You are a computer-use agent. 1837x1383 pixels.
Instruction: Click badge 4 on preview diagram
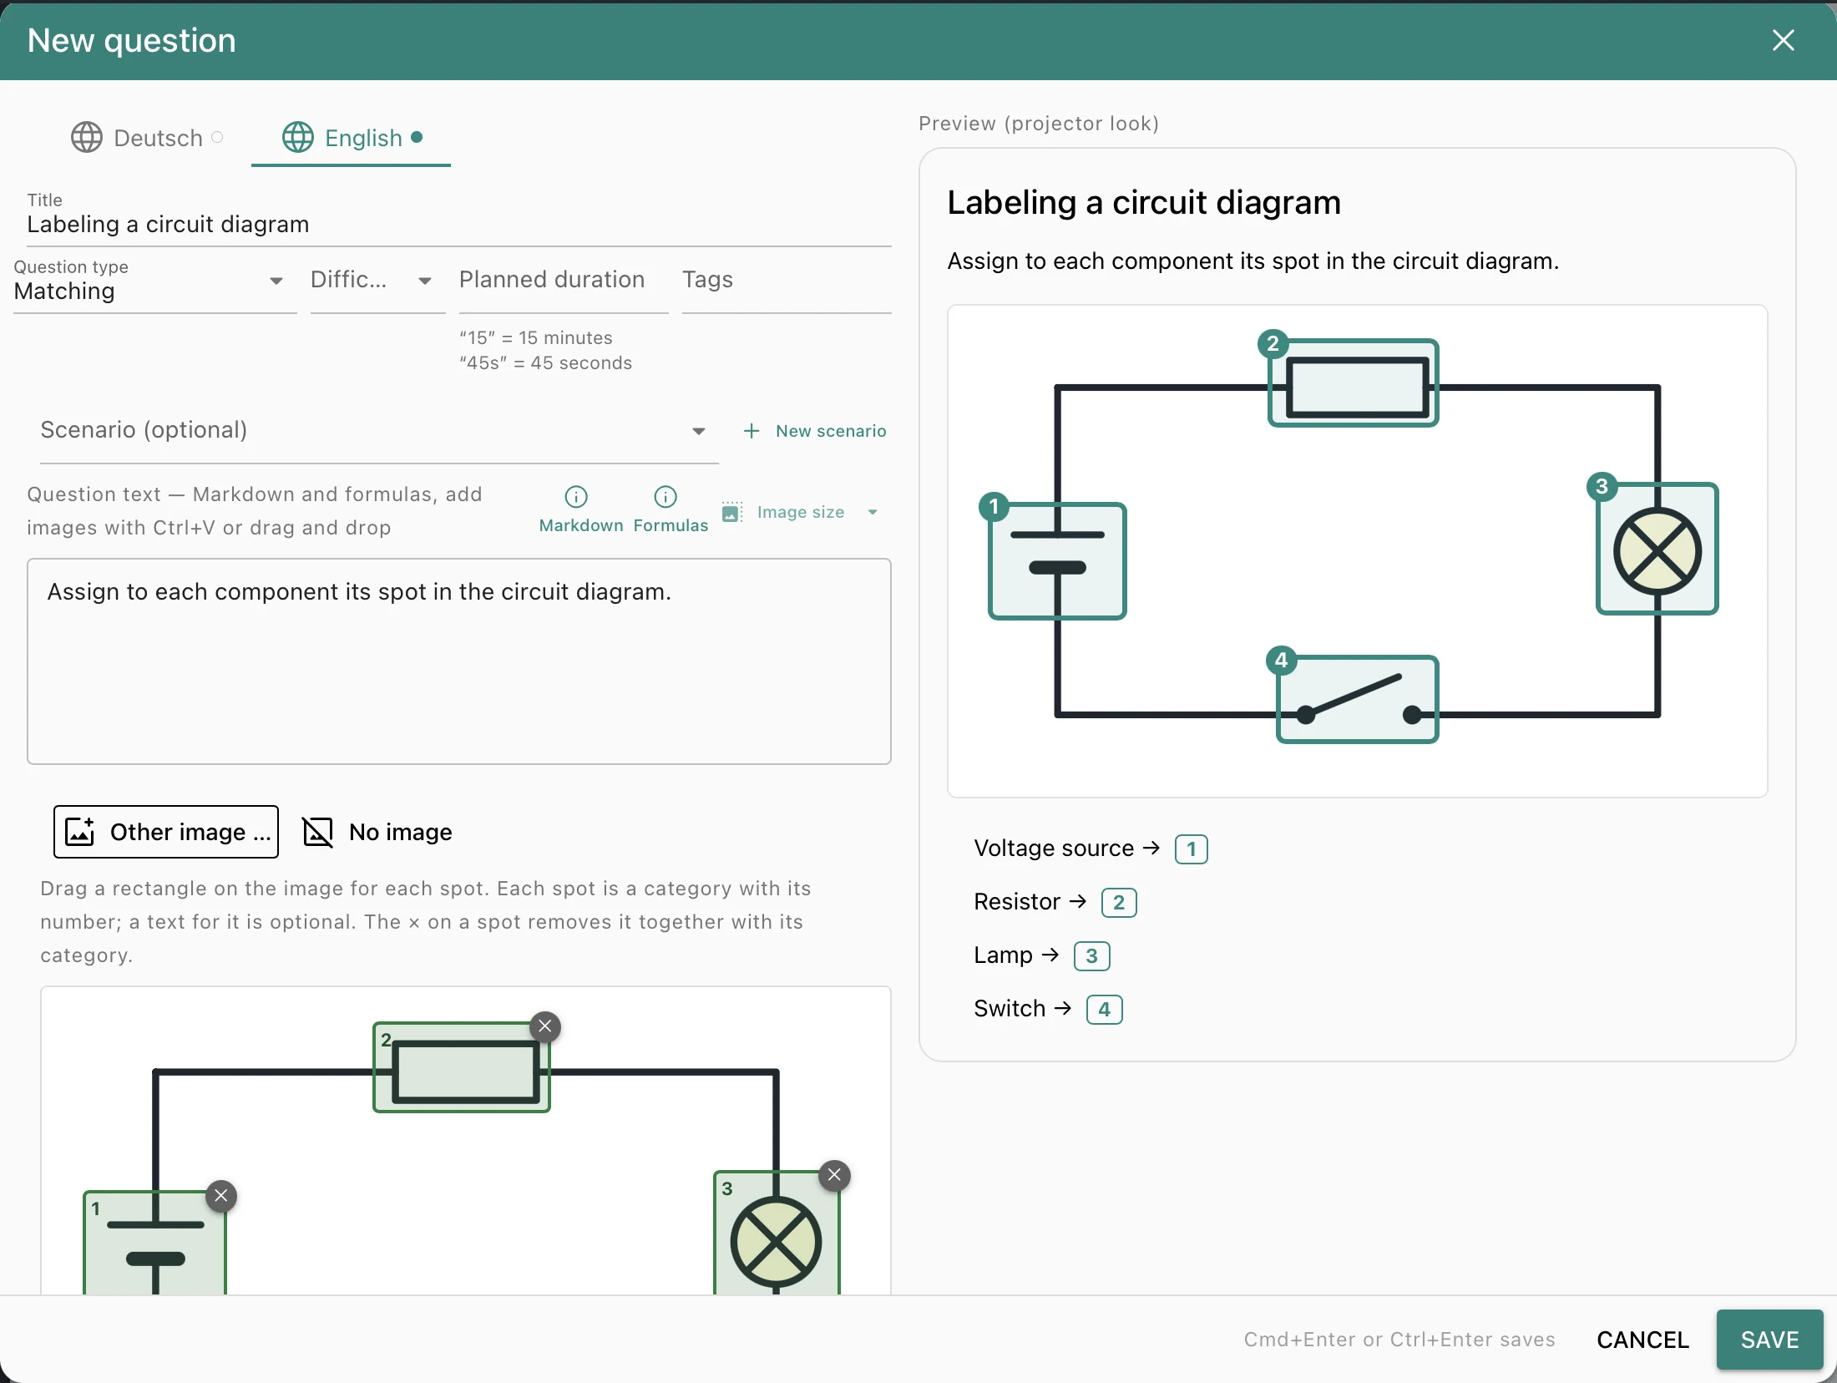pyautogui.click(x=1281, y=661)
